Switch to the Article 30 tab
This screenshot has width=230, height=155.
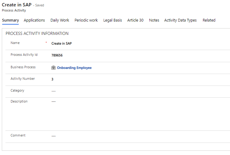coord(135,20)
